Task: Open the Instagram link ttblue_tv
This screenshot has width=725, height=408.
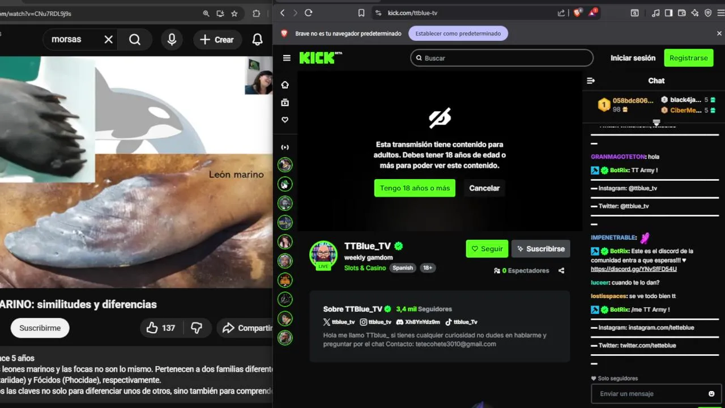Action: (x=376, y=322)
